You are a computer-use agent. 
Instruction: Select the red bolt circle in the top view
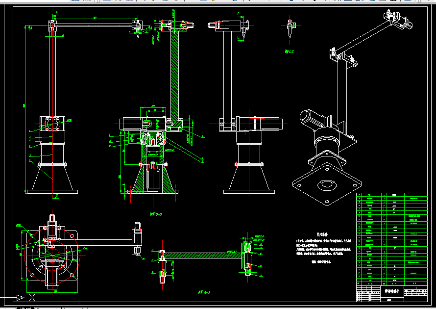point(52,255)
